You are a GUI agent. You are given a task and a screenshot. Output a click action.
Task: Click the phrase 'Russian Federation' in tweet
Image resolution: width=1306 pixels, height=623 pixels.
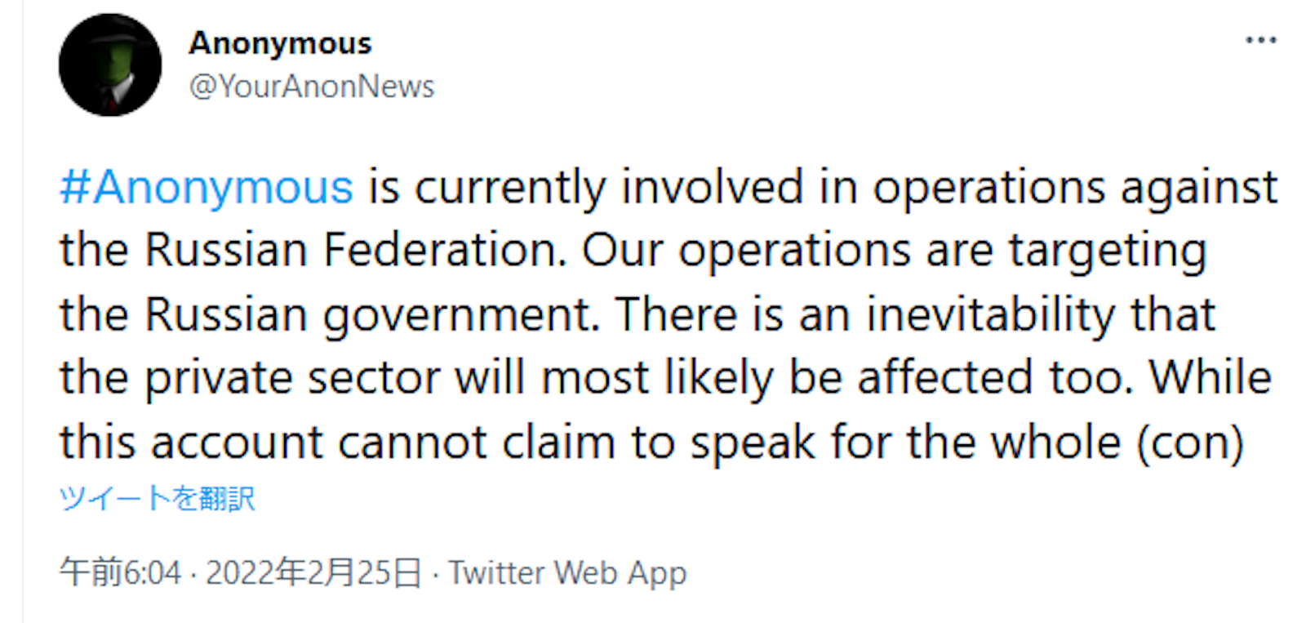coord(355,250)
